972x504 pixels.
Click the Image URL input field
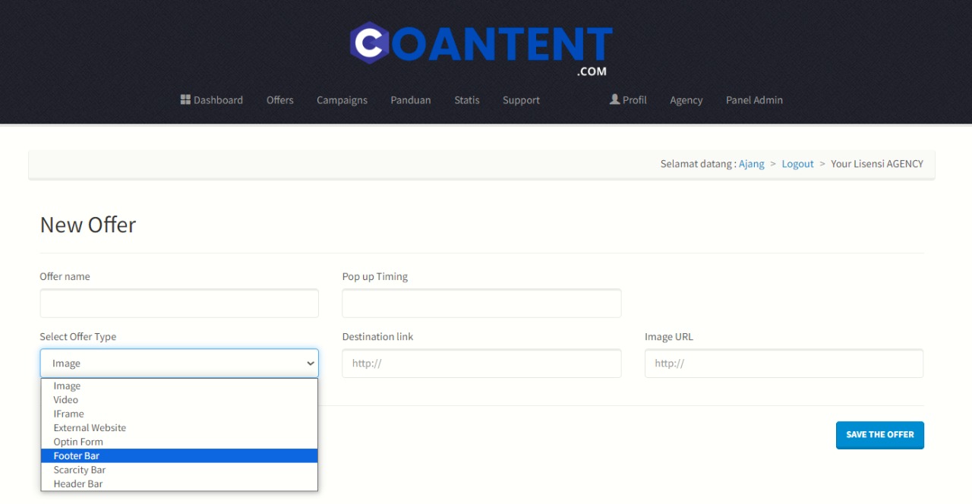click(x=784, y=364)
